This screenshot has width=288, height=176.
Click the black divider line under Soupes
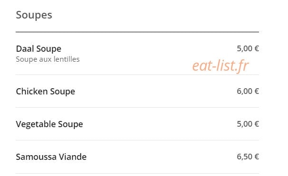click(137, 32)
